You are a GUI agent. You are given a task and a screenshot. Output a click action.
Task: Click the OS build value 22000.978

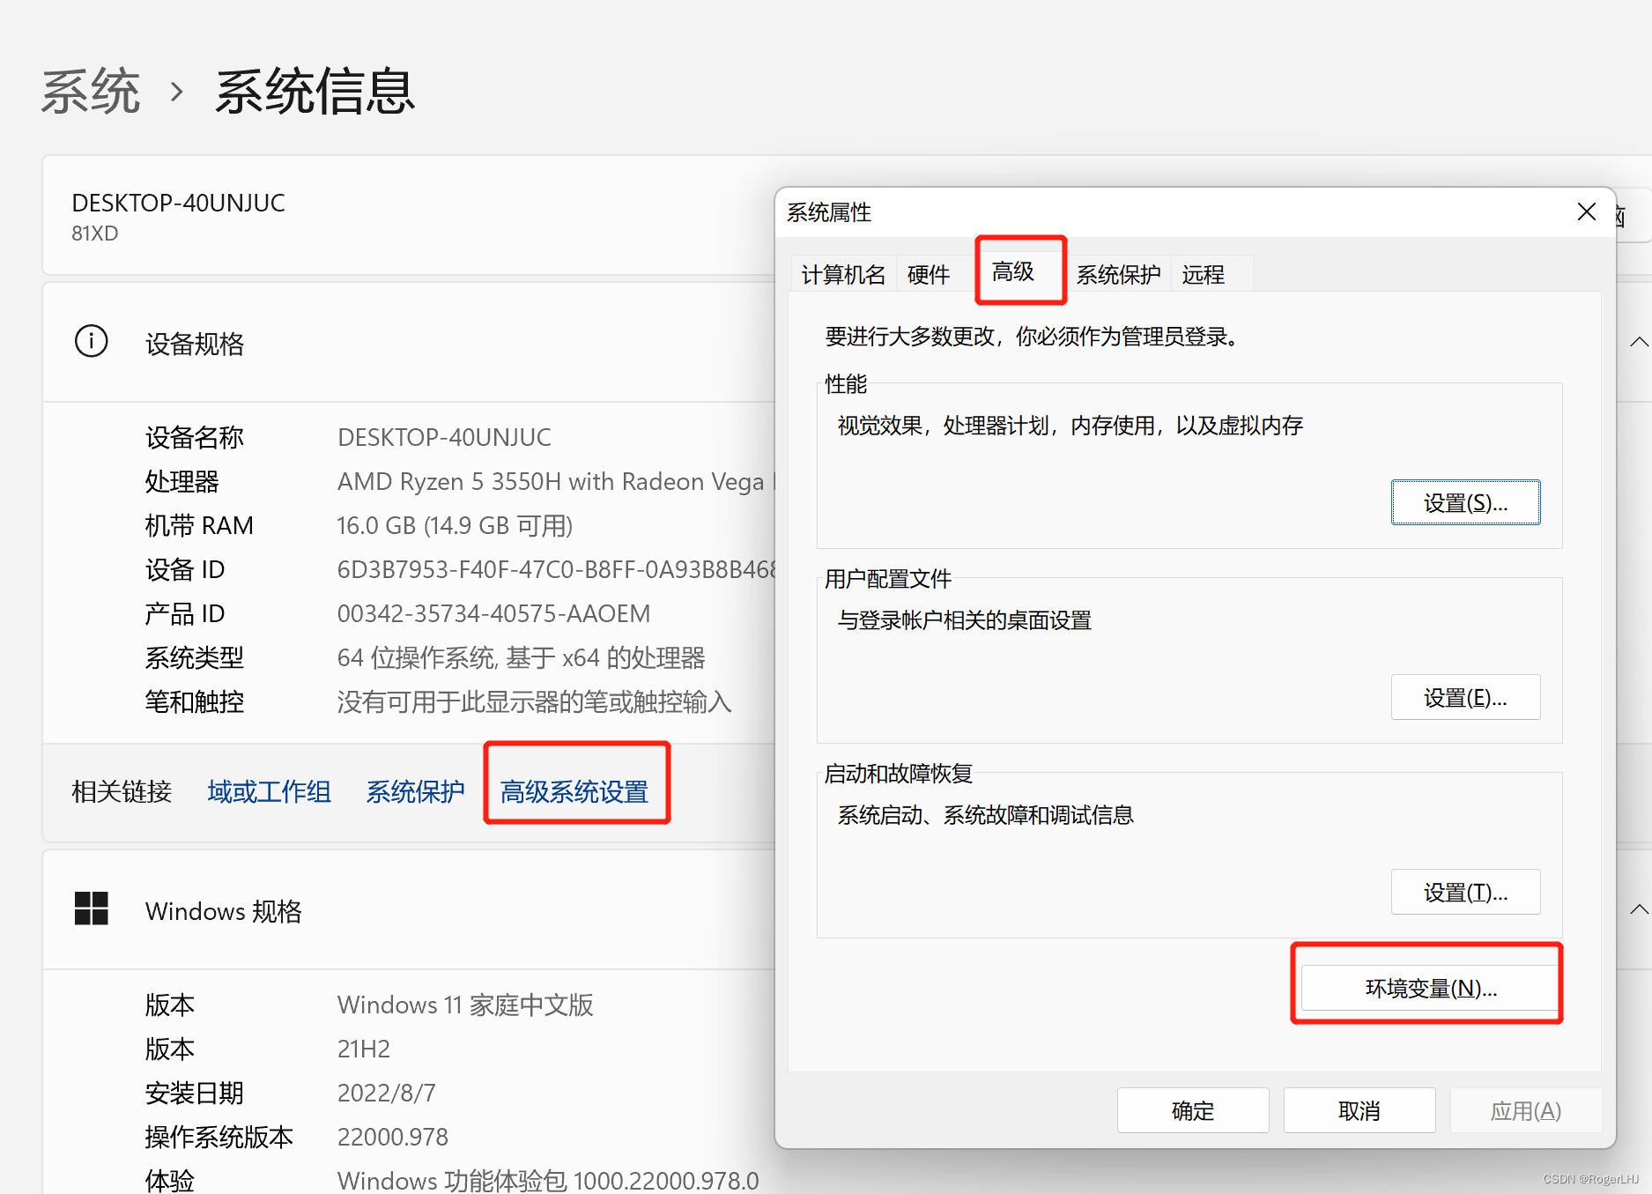(393, 1137)
